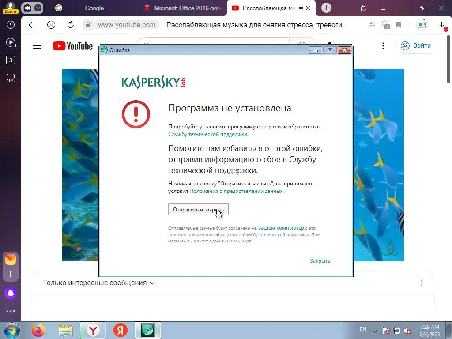Open the red Яндекс taskbar icon
Viewport: 452px width, 339px height.
[x=120, y=330]
